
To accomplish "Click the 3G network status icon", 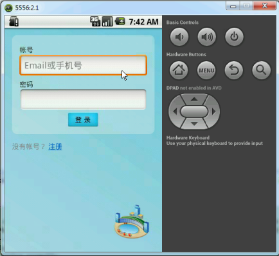I will (x=95, y=21).
